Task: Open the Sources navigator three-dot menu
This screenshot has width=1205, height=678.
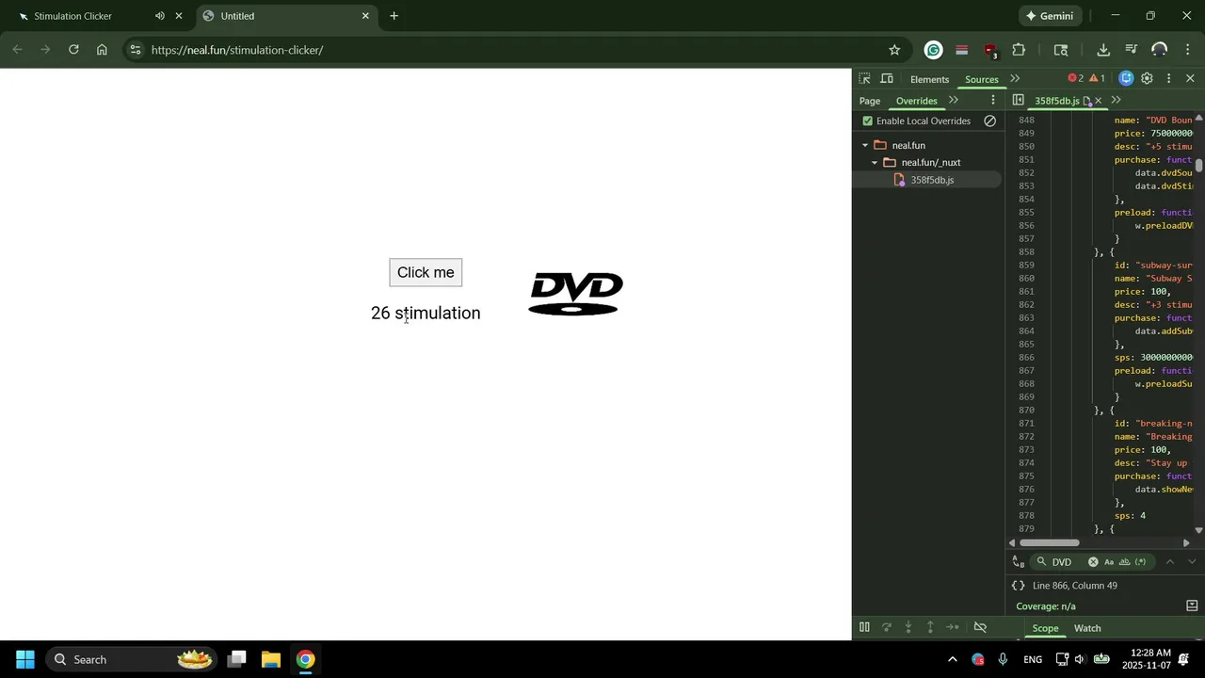Action: (992, 101)
